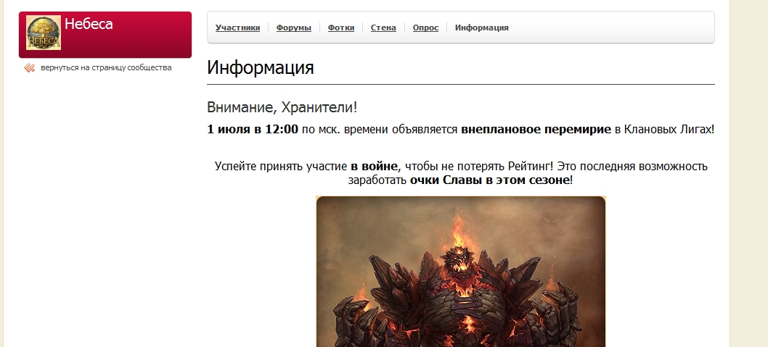Open the Участники tab
Image resolution: width=768 pixels, height=347 pixels.
click(237, 28)
